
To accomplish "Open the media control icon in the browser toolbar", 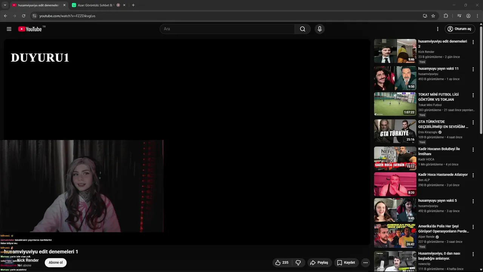I will pos(459,16).
